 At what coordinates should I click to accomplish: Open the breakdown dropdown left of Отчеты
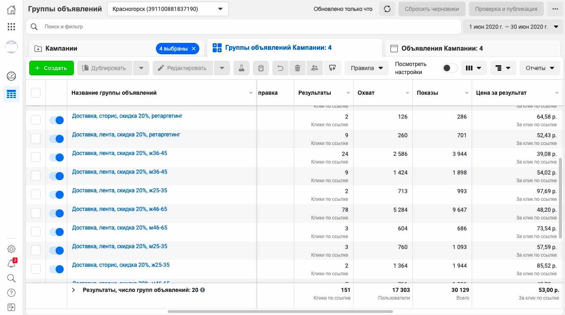(503, 68)
